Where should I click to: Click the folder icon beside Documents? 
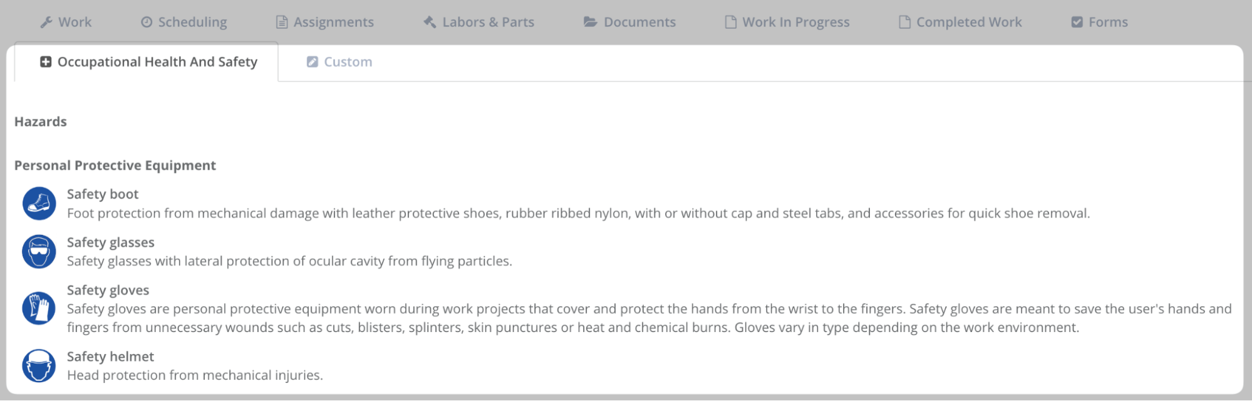[590, 23]
